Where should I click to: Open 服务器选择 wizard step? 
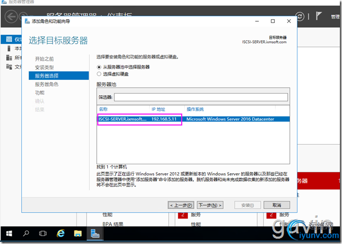coord(58,75)
